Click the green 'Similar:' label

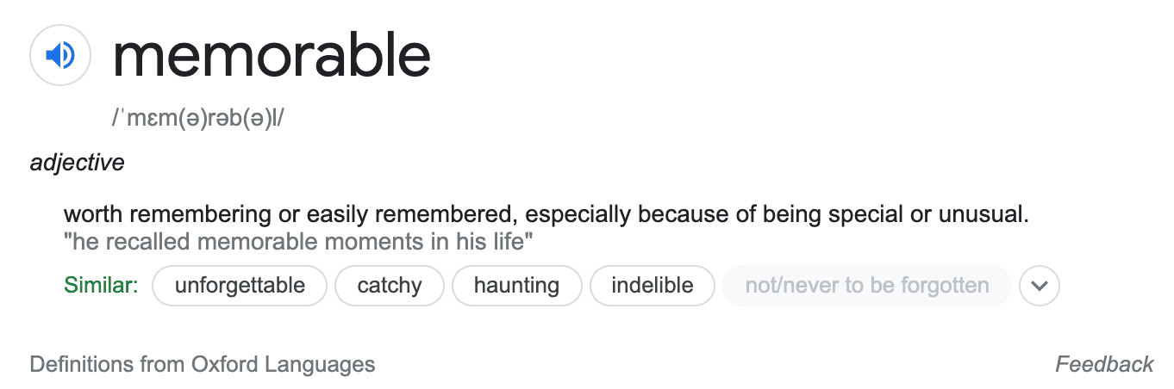coord(101,286)
